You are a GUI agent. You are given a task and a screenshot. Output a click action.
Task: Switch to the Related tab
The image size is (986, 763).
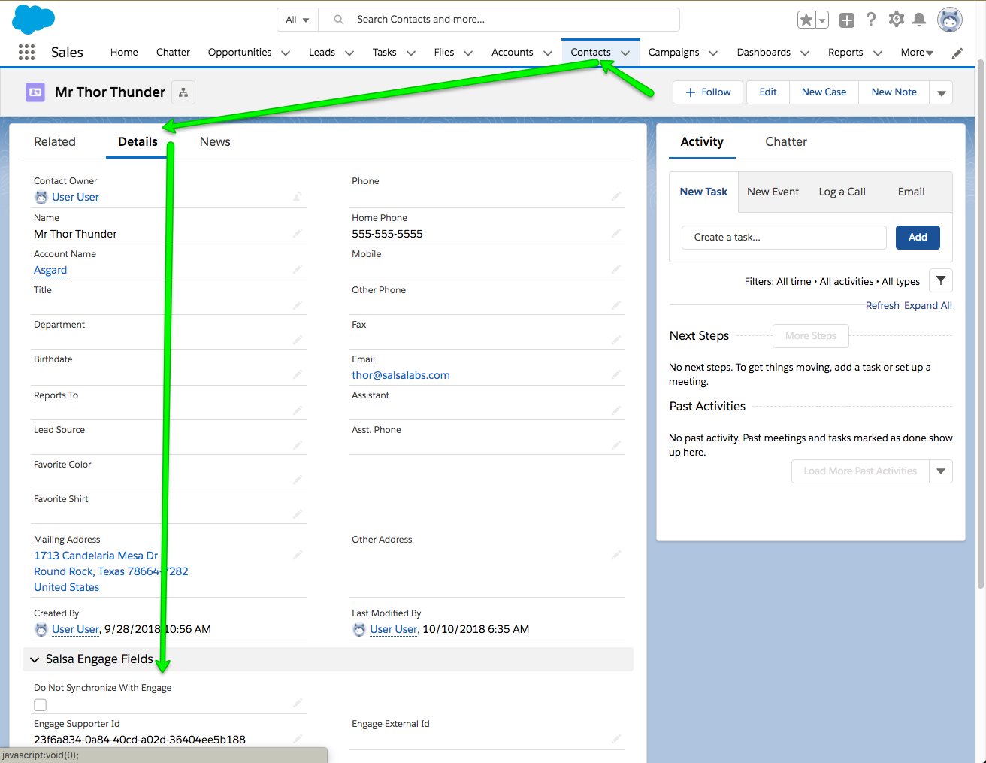click(55, 141)
